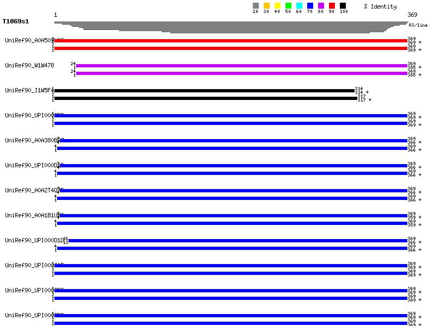Click the UniRef90_A0A2T4 hit label
435x326 pixels.
click(29, 190)
